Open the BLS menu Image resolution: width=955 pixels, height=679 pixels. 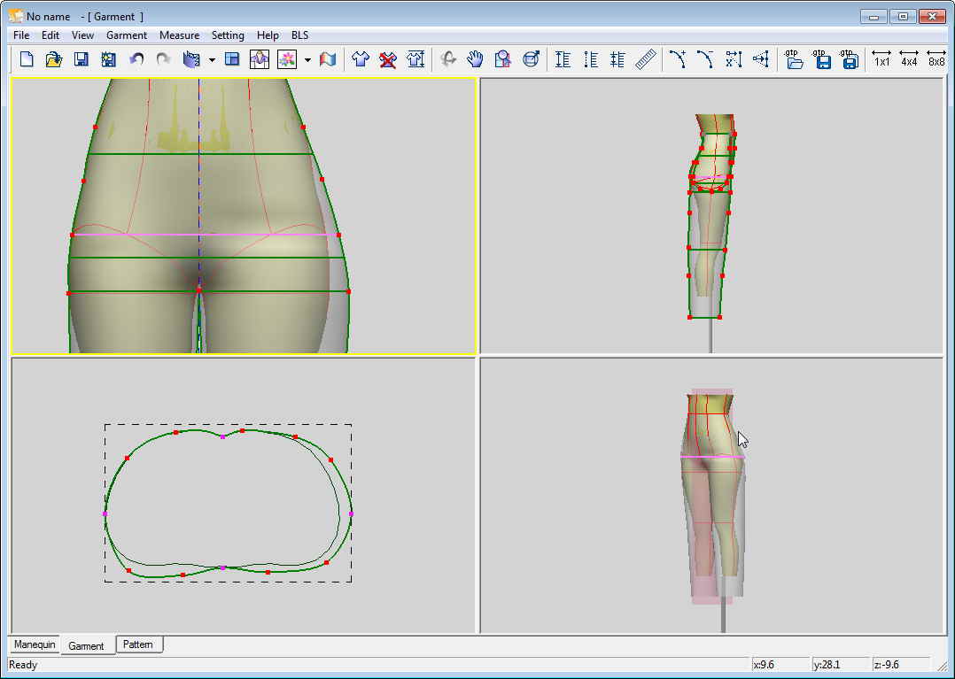[x=300, y=35]
